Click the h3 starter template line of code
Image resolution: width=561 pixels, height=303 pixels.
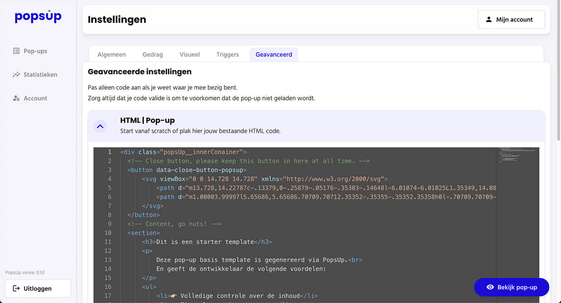(209, 242)
